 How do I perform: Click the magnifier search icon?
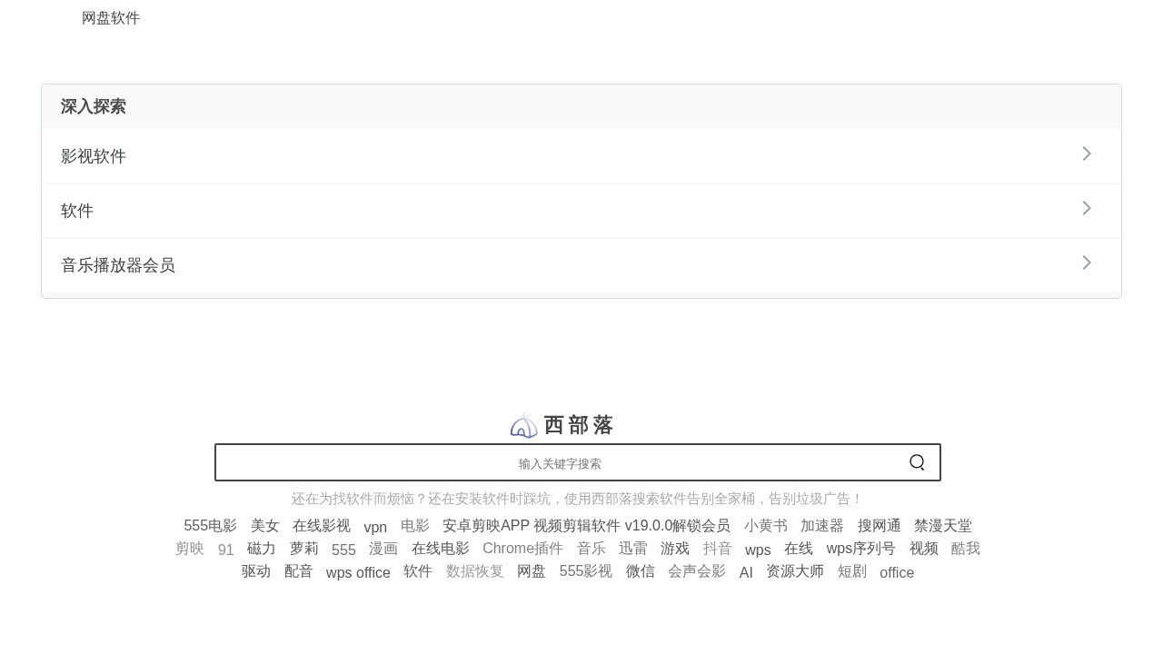click(917, 462)
